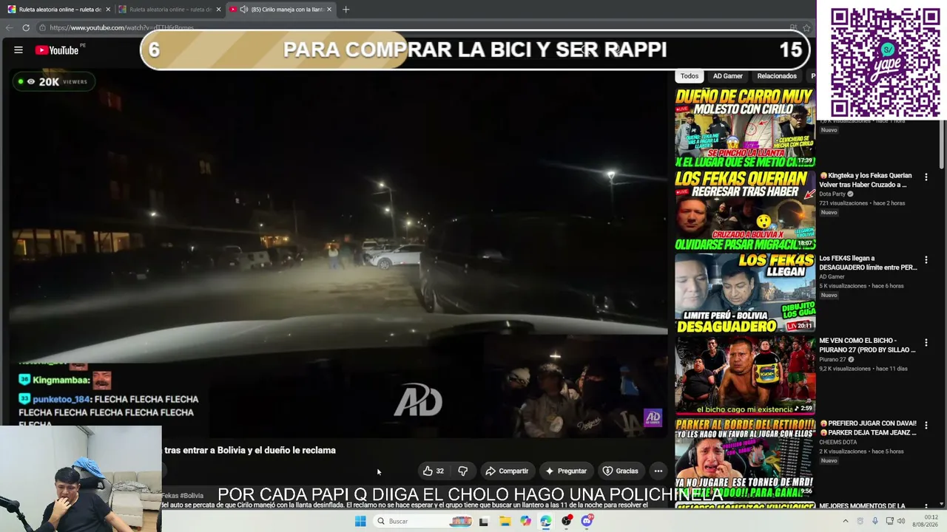Screen dimensions: 947x532
Task: Click the video title about Bolivia
Action: pos(249,450)
